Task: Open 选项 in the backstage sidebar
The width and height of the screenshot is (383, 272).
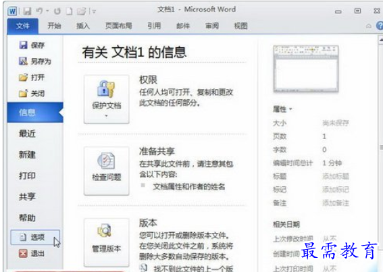Action: pyautogui.click(x=35, y=237)
